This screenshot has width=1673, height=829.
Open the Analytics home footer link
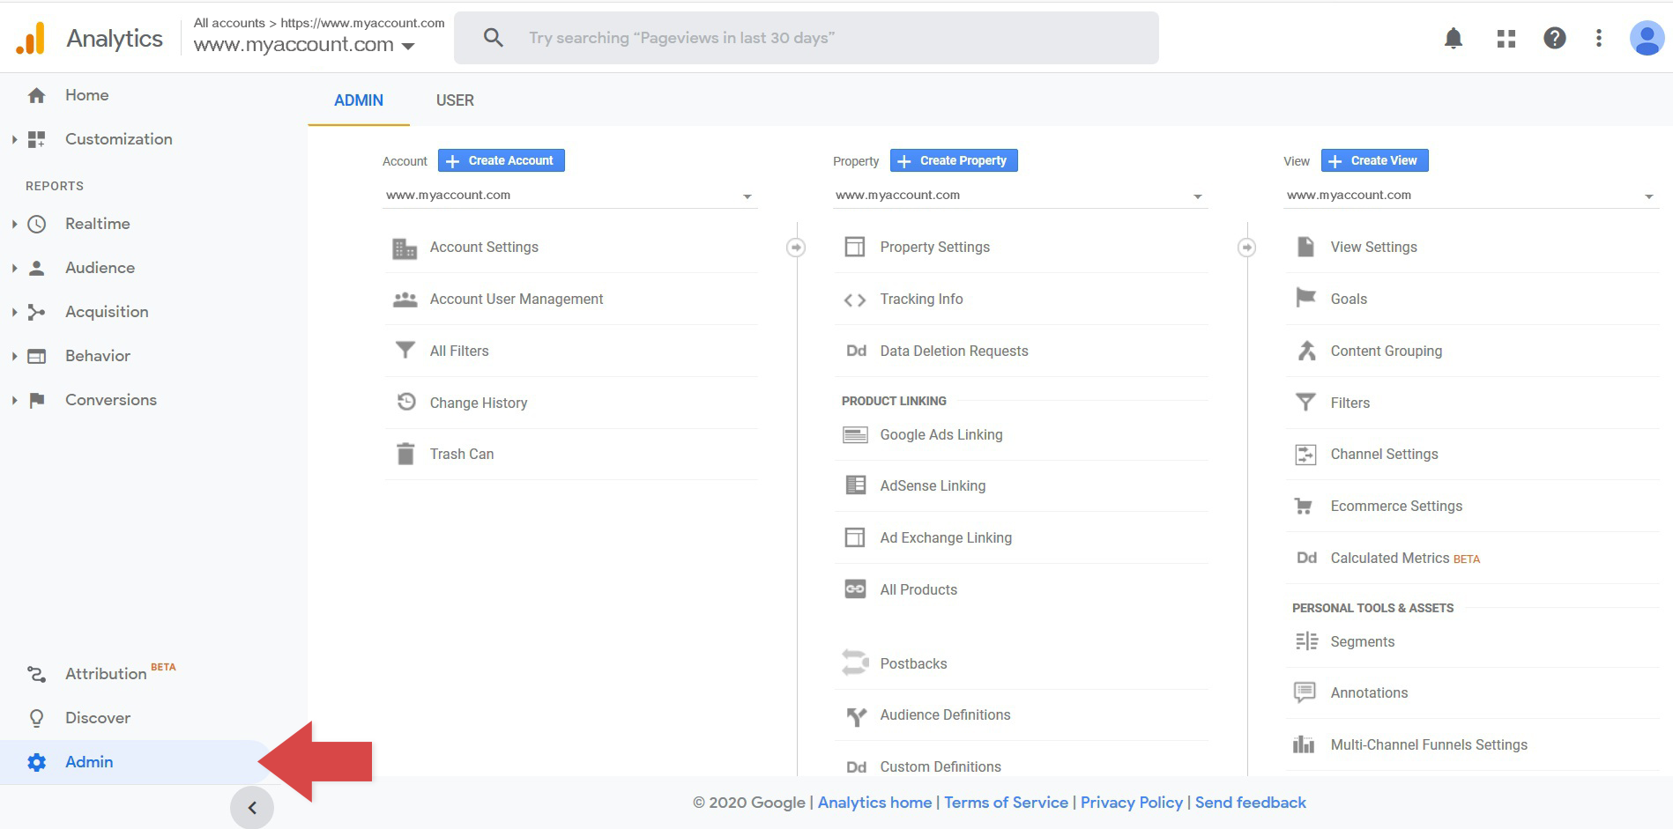coord(874,803)
